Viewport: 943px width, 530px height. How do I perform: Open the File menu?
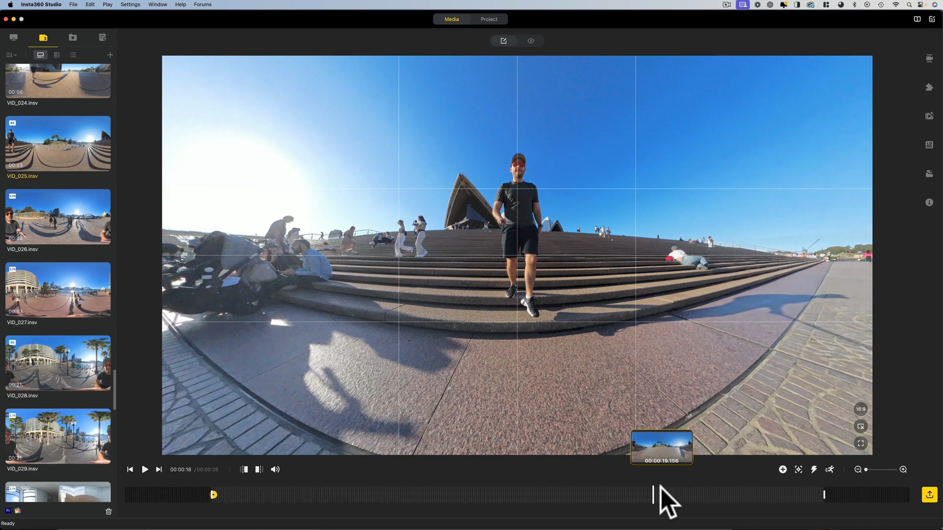(x=73, y=4)
